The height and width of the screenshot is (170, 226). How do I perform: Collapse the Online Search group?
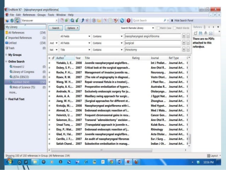6,61
